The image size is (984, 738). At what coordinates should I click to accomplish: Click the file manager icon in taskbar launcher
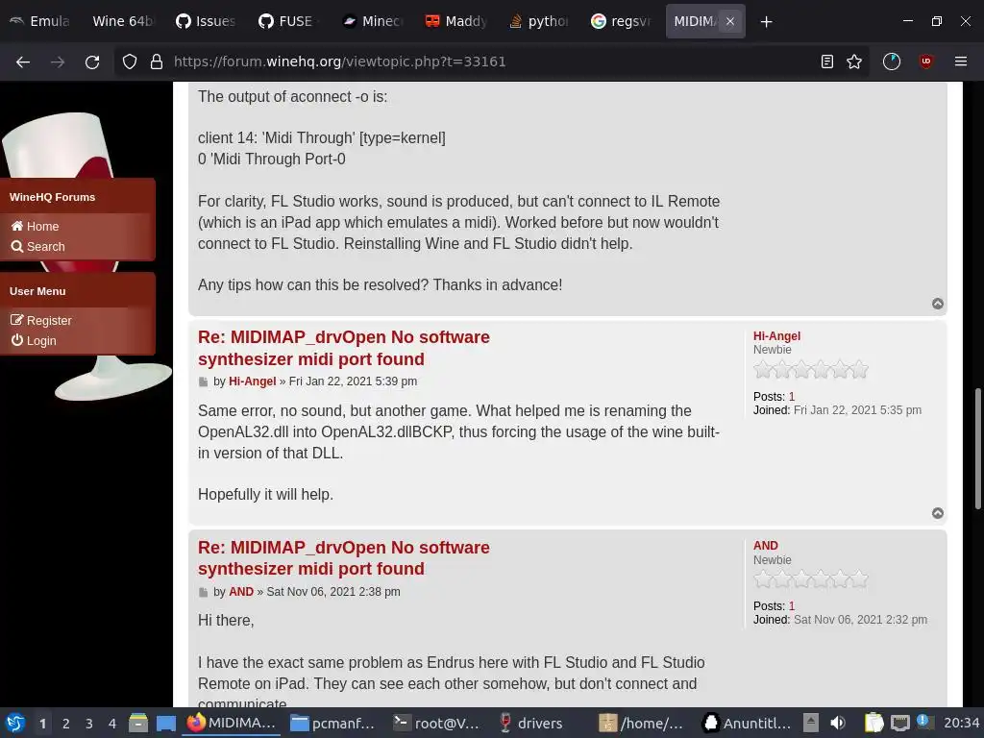pos(138,723)
